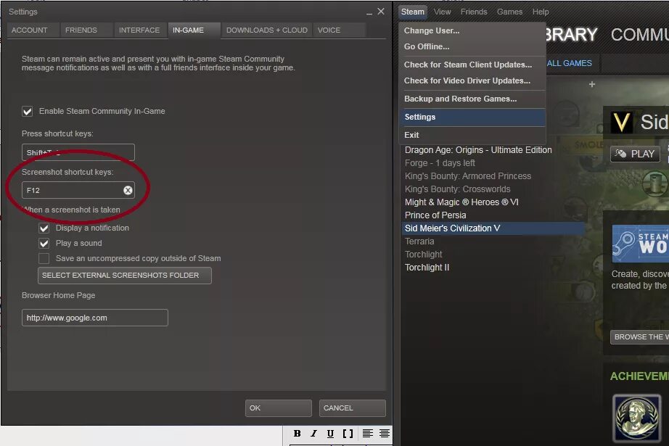Open the Friends menu in Steam menu bar
This screenshot has height=446, width=669.
pyautogui.click(x=474, y=12)
